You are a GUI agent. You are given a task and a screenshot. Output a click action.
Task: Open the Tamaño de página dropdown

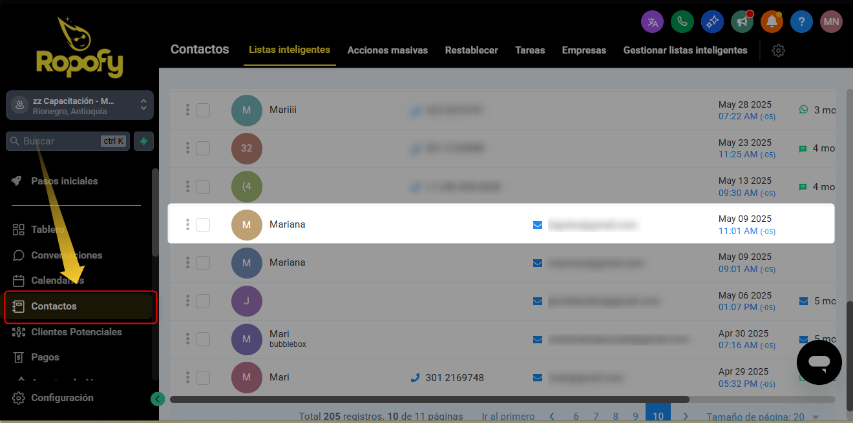pos(763,417)
